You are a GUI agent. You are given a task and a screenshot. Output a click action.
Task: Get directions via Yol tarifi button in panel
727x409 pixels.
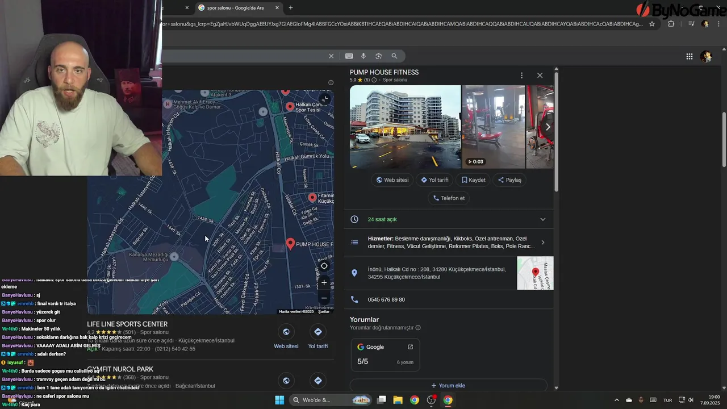click(434, 180)
